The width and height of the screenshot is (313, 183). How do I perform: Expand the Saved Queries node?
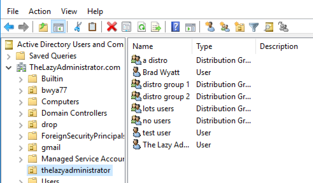coord(9,57)
